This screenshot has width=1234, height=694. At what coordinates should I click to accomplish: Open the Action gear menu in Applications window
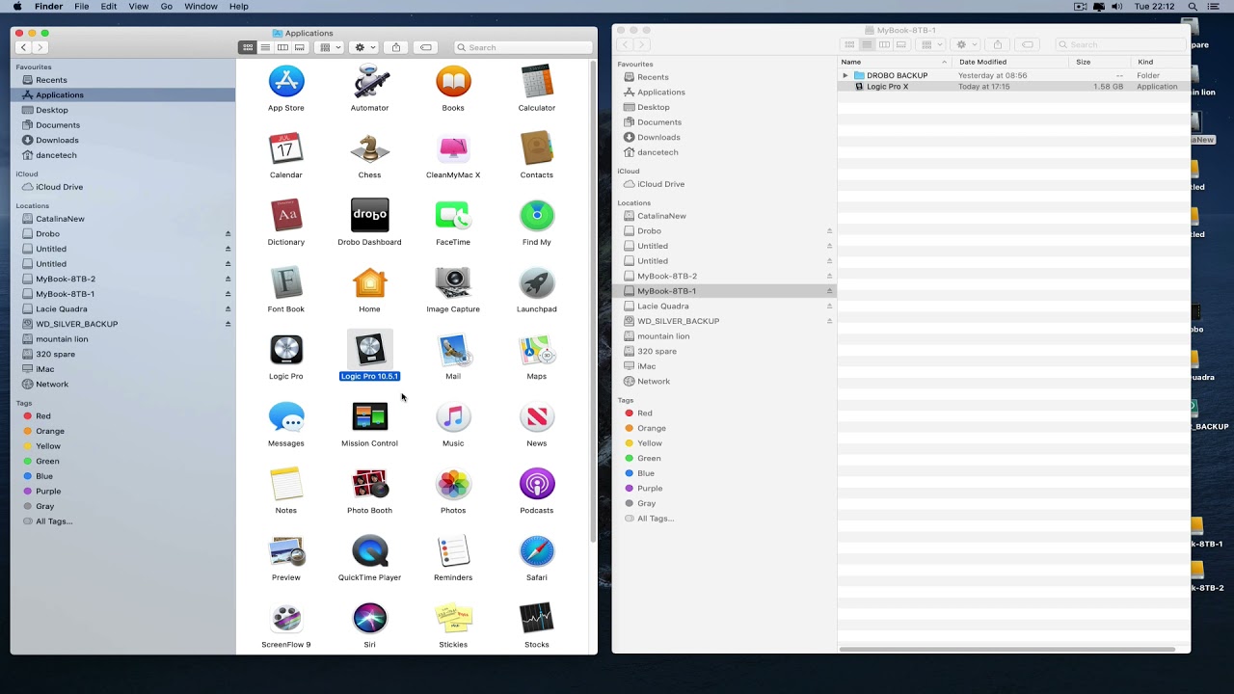click(x=364, y=47)
